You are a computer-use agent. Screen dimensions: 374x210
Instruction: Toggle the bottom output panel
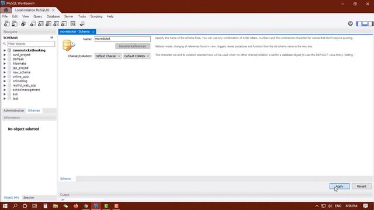point(365,23)
